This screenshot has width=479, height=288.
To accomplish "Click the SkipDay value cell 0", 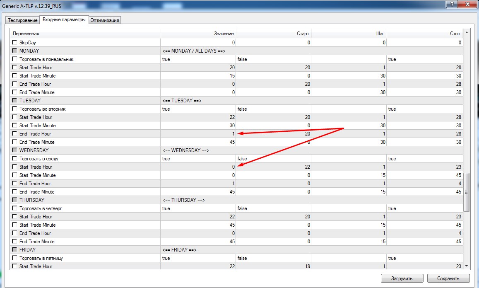I will tap(198, 43).
